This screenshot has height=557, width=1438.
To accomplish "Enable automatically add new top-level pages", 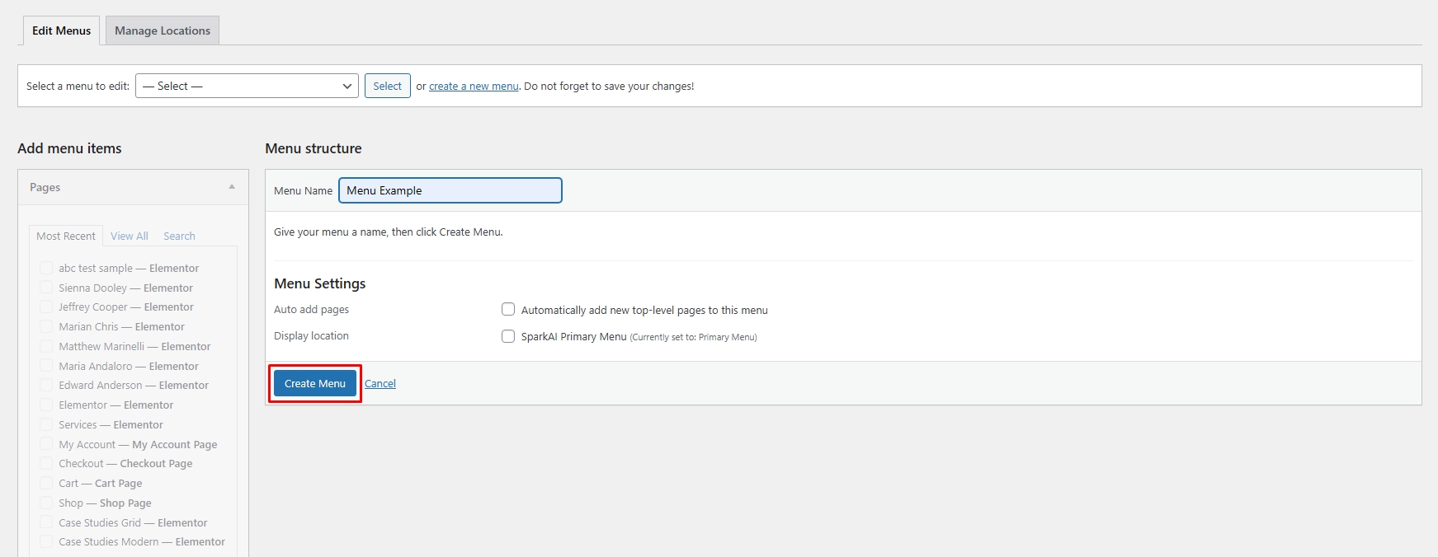I will coord(508,310).
